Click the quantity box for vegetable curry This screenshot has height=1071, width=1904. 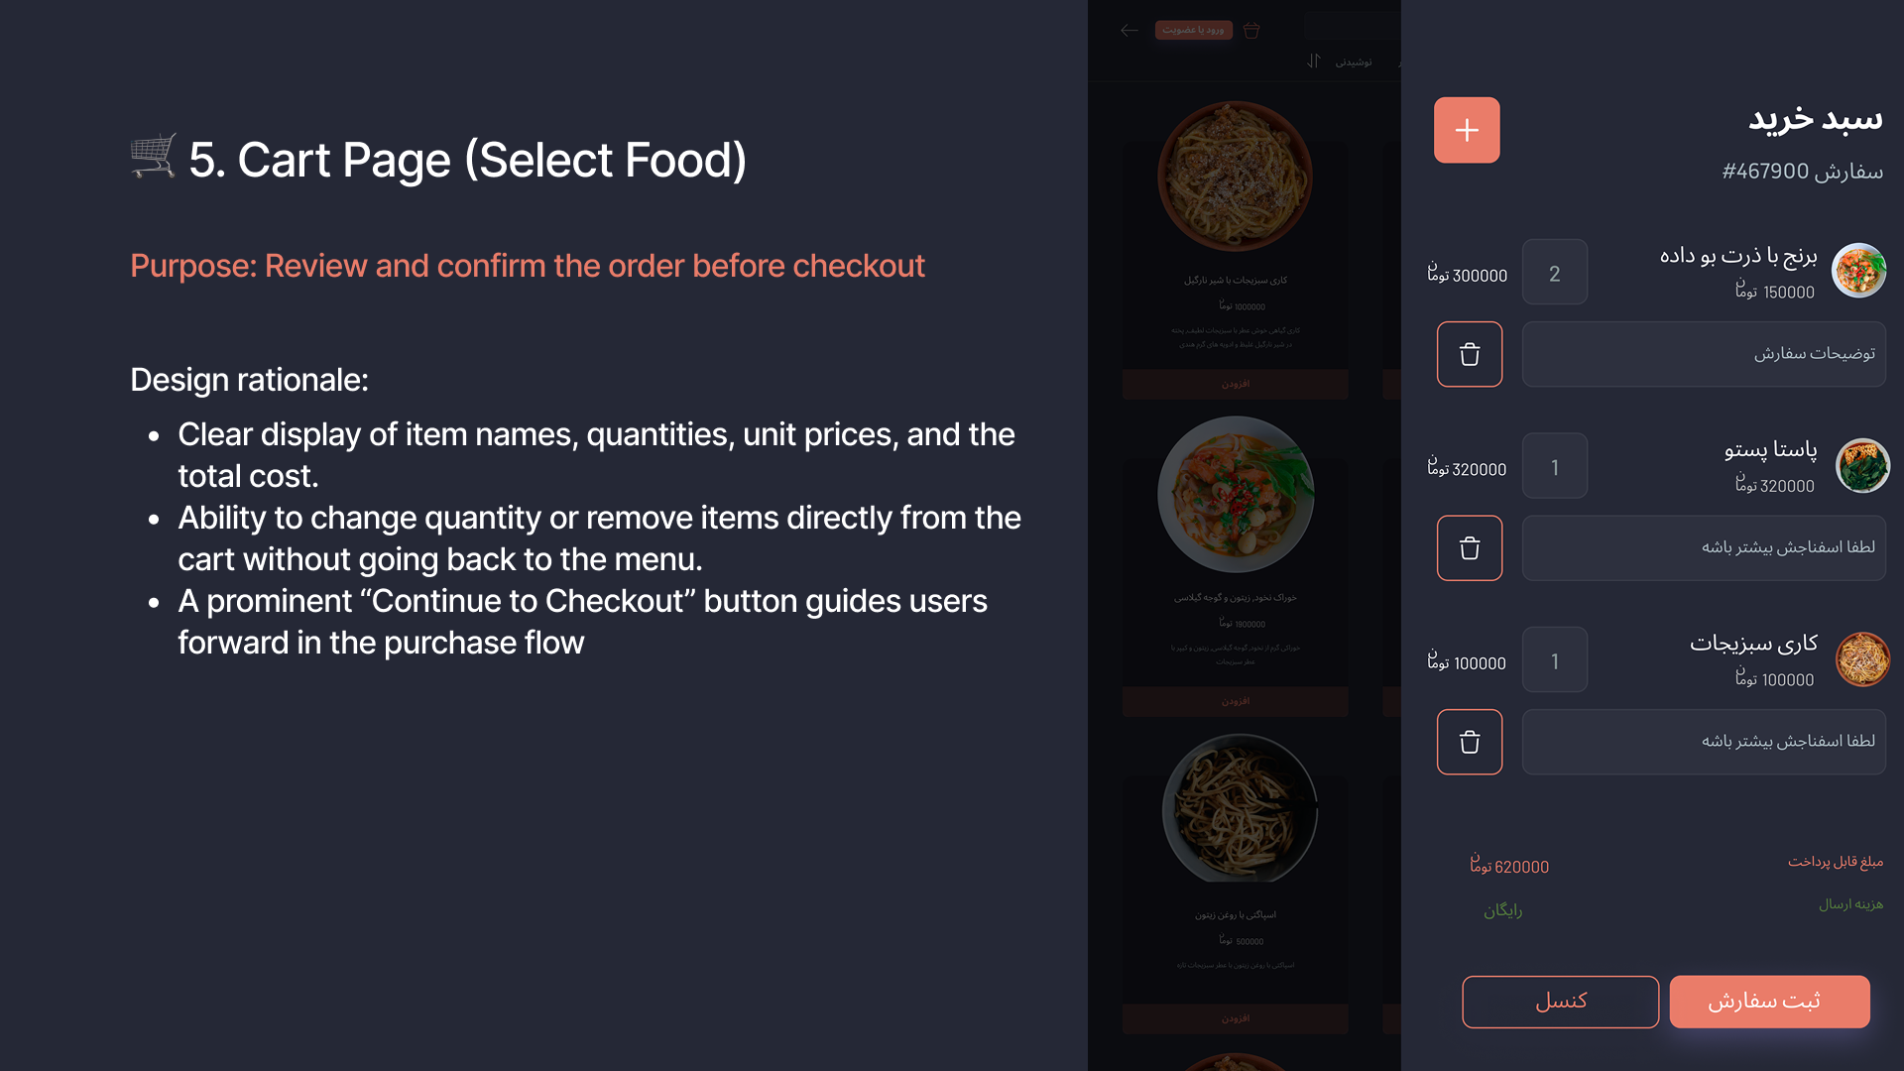1554,660
